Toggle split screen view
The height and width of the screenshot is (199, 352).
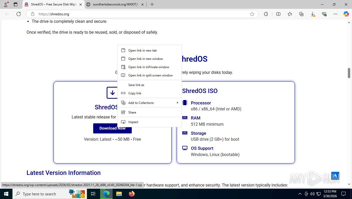[x=278, y=14]
